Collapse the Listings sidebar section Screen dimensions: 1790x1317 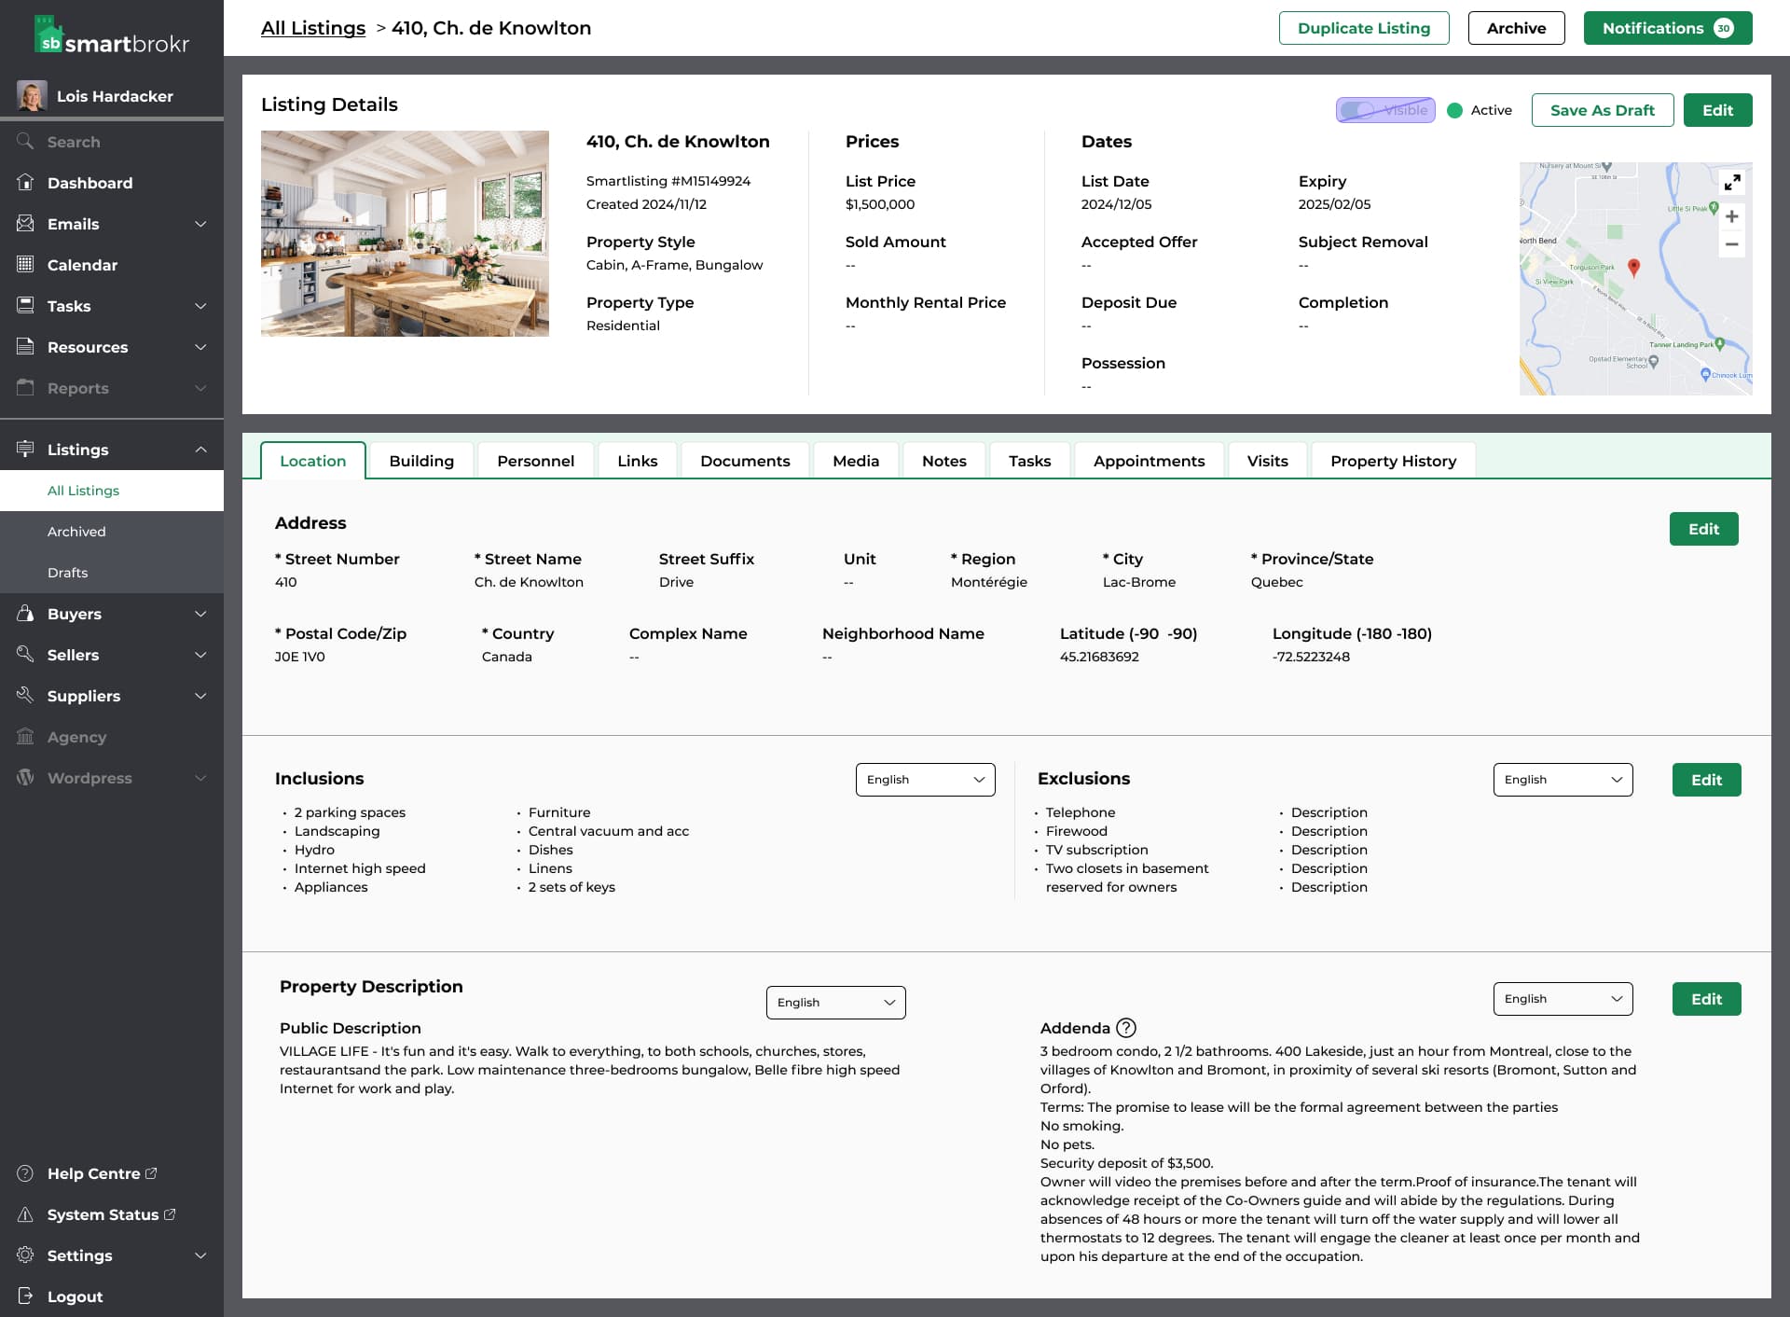(200, 449)
